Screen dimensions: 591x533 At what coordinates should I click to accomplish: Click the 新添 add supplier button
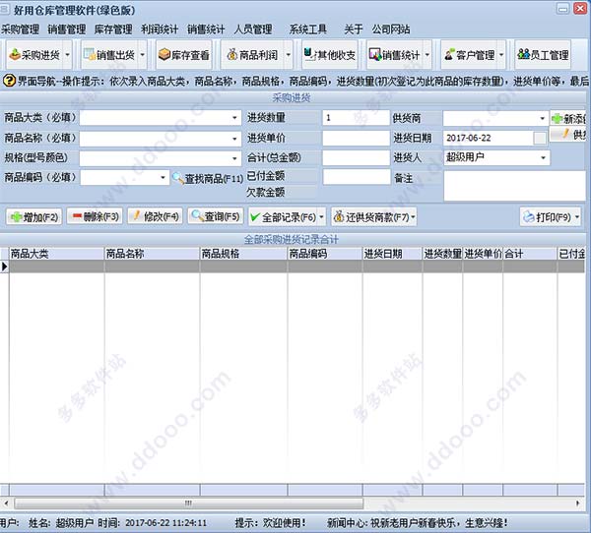click(569, 119)
